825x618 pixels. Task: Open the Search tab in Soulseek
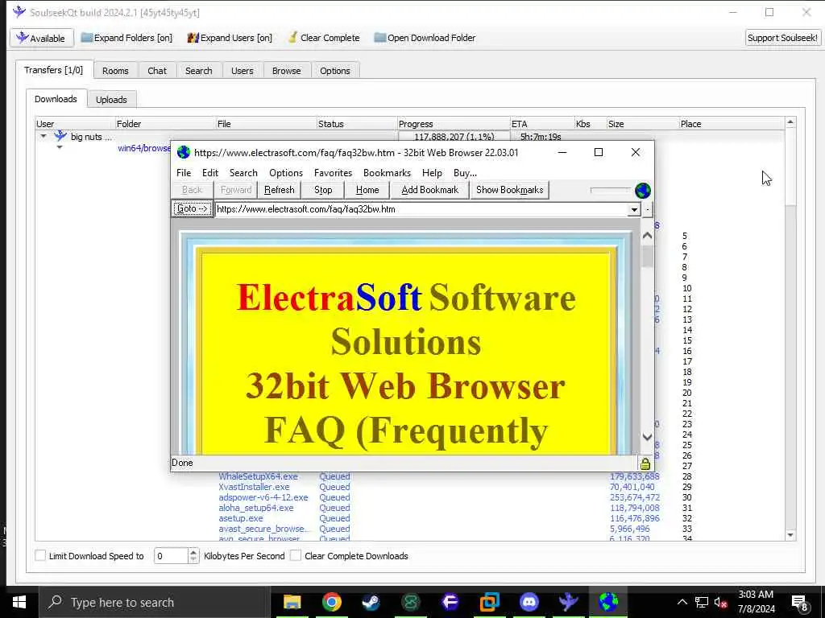click(199, 71)
